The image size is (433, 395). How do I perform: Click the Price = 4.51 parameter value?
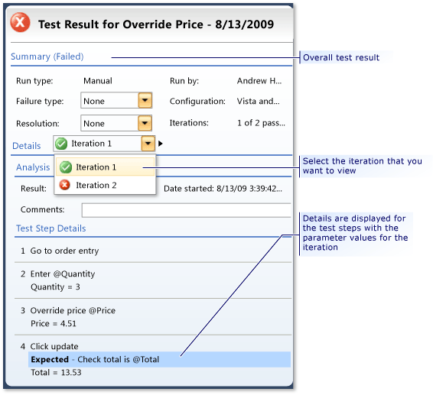coord(54,323)
